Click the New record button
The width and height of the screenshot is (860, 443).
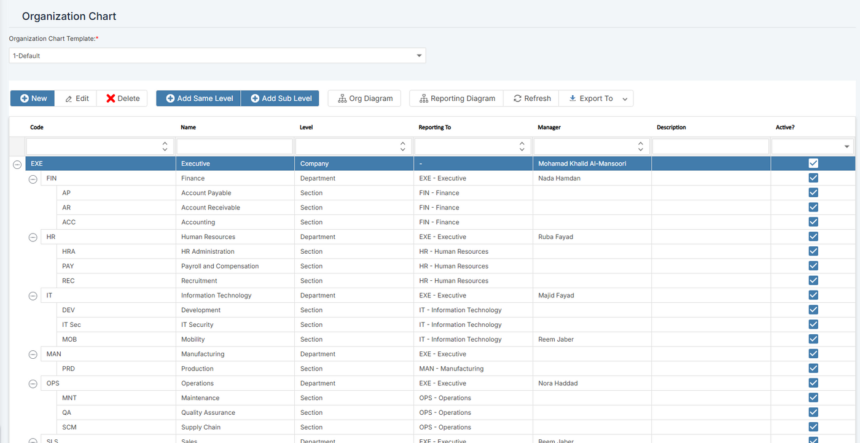[x=33, y=98]
